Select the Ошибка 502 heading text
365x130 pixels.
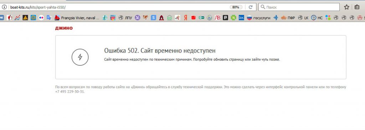click(160, 50)
